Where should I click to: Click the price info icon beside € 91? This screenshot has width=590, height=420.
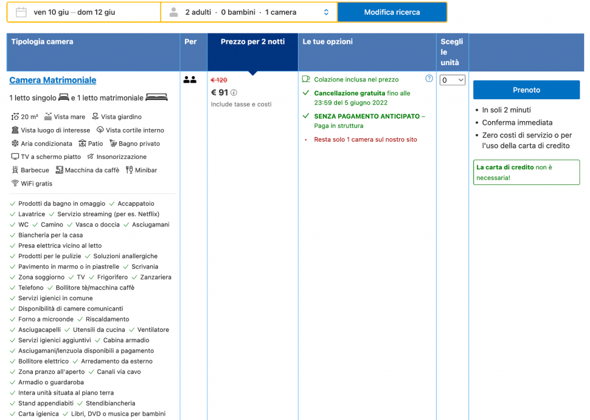point(234,93)
